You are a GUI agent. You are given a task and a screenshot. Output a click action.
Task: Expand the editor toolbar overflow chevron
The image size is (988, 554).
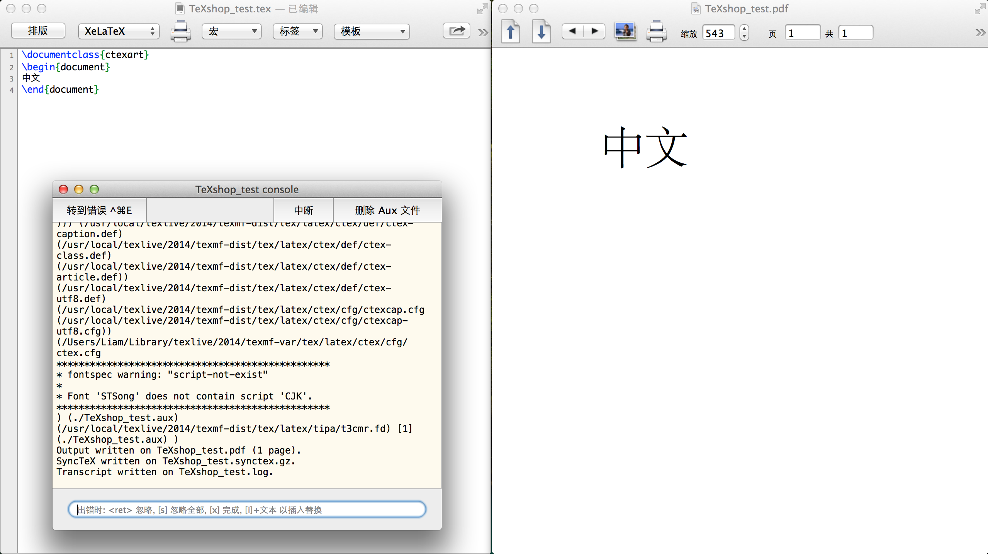click(483, 33)
